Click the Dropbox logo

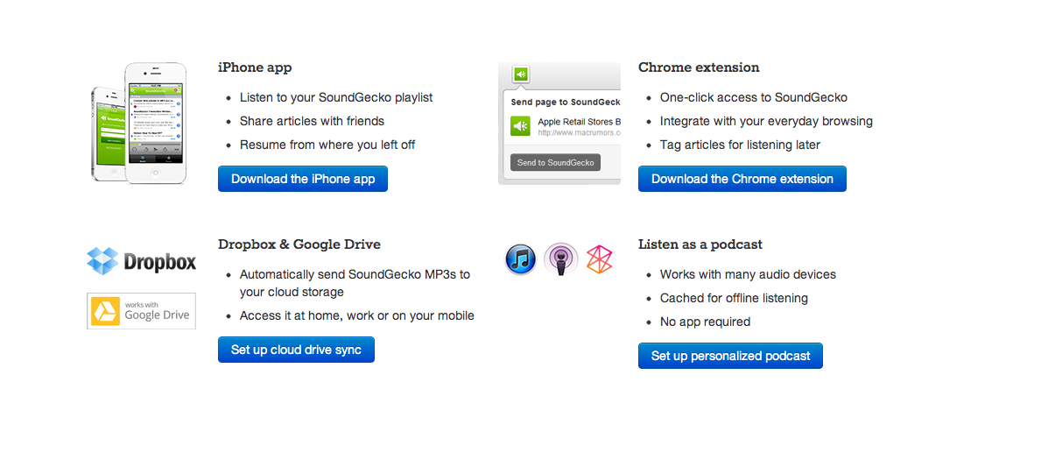(141, 260)
